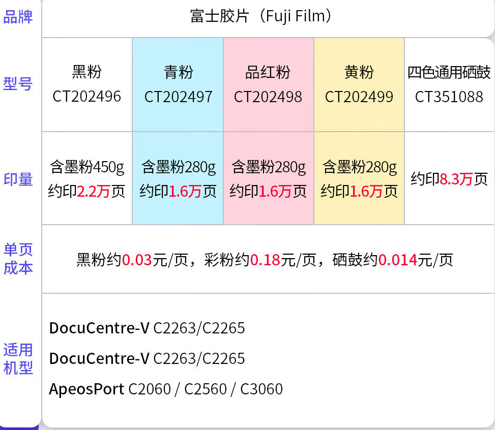Image resolution: width=495 pixels, height=430 pixels.
Task: Select the 含墨粉450g black toner yield cell
Action: click(x=87, y=179)
